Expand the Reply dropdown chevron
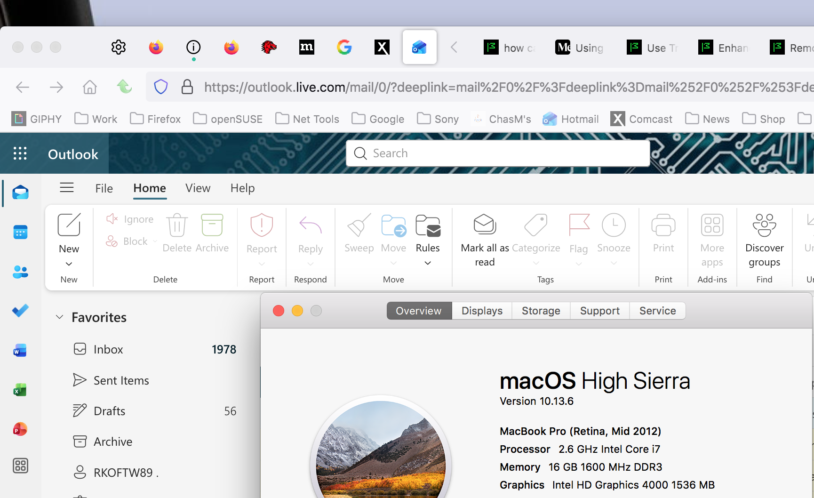814x498 pixels. tap(311, 264)
